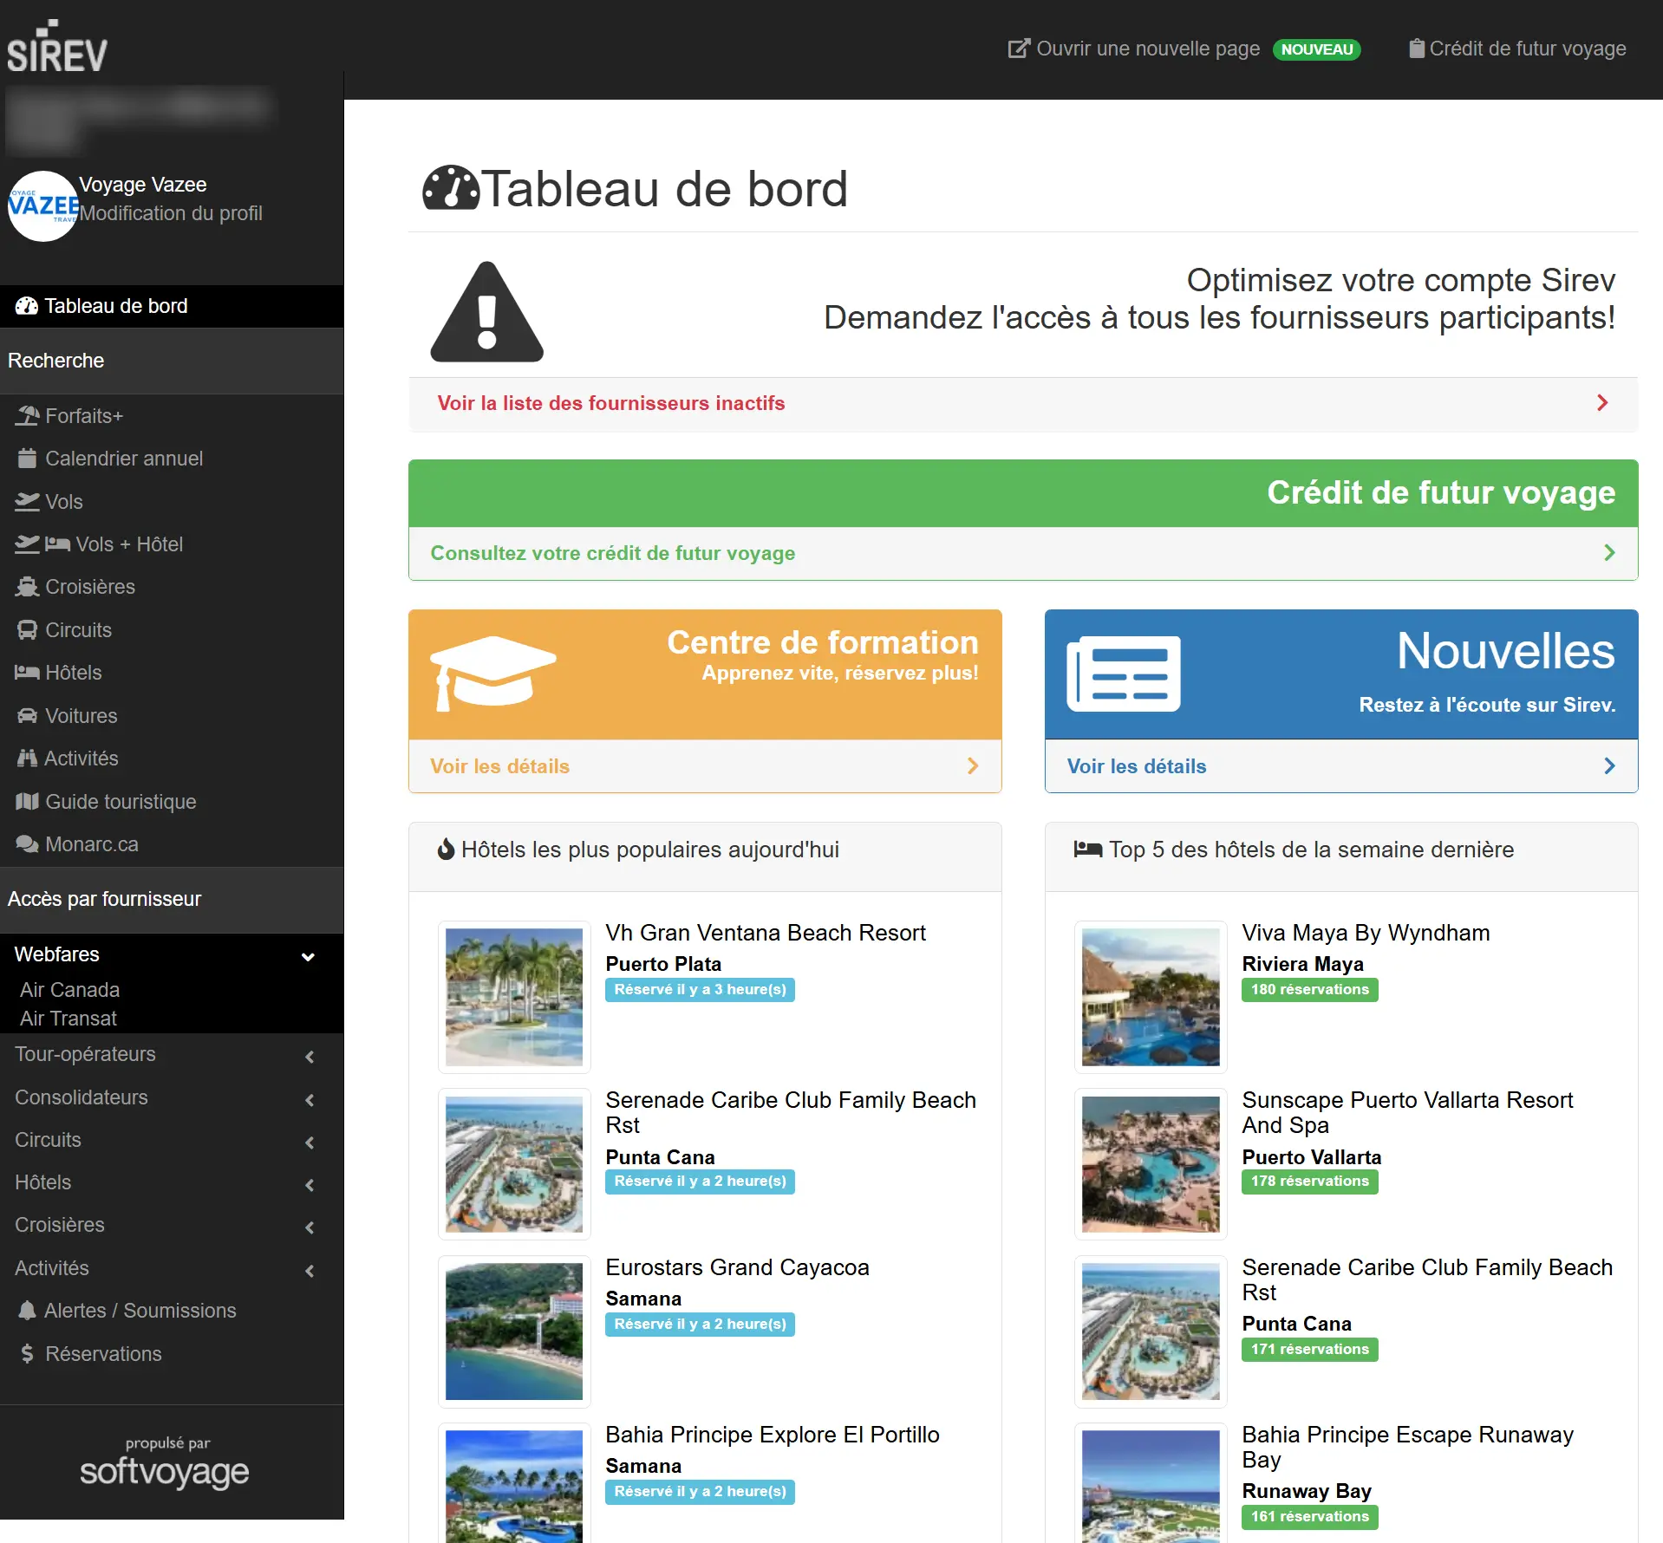Screen dimensions: 1663x1543
Task: Click the graduation cap icon in Centre de formation
Action: click(492, 674)
